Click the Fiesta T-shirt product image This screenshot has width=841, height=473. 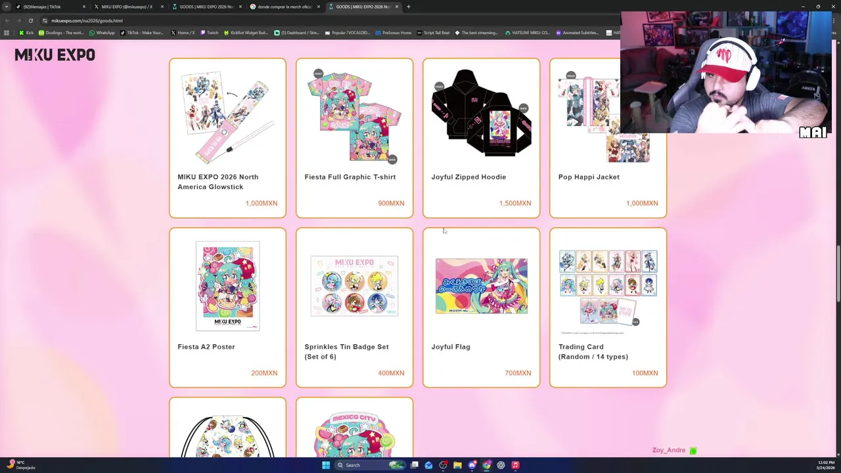tap(354, 116)
